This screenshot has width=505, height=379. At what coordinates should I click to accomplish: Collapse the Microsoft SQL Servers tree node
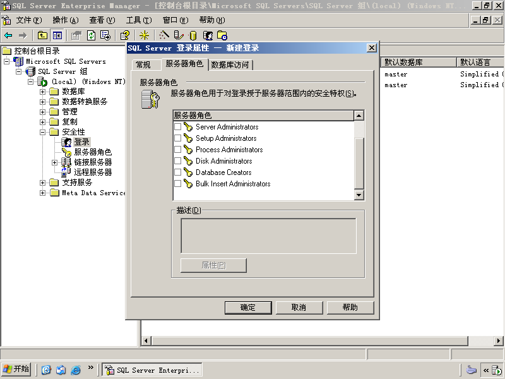click(6, 61)
